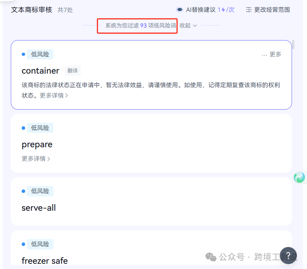Select the 低风险 tag on the container card
307x269 pixels.
pos(40,54)
